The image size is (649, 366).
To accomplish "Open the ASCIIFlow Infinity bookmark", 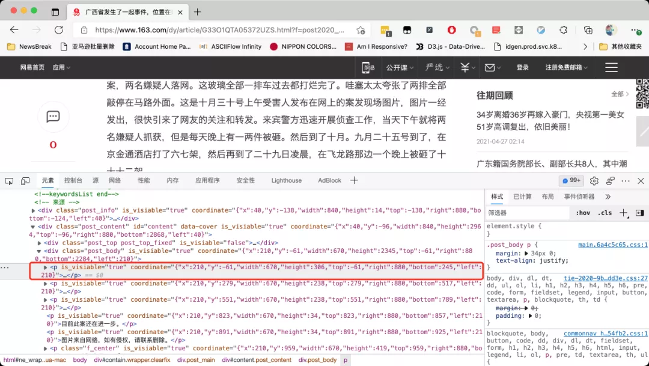I will [230, 46].
